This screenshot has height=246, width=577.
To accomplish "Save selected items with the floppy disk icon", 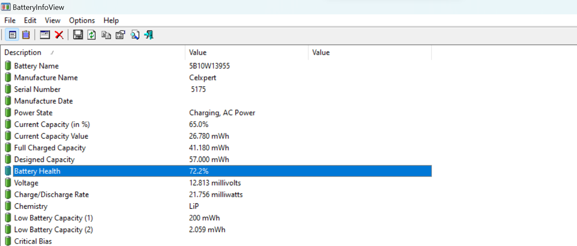I will 78,35.
